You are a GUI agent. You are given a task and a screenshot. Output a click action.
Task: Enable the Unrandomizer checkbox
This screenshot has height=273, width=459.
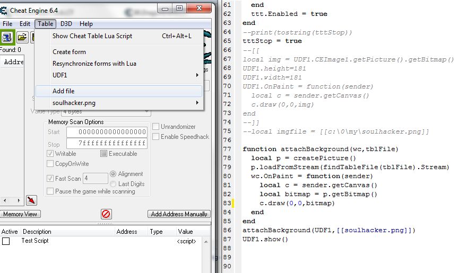(x=156, y=127)
